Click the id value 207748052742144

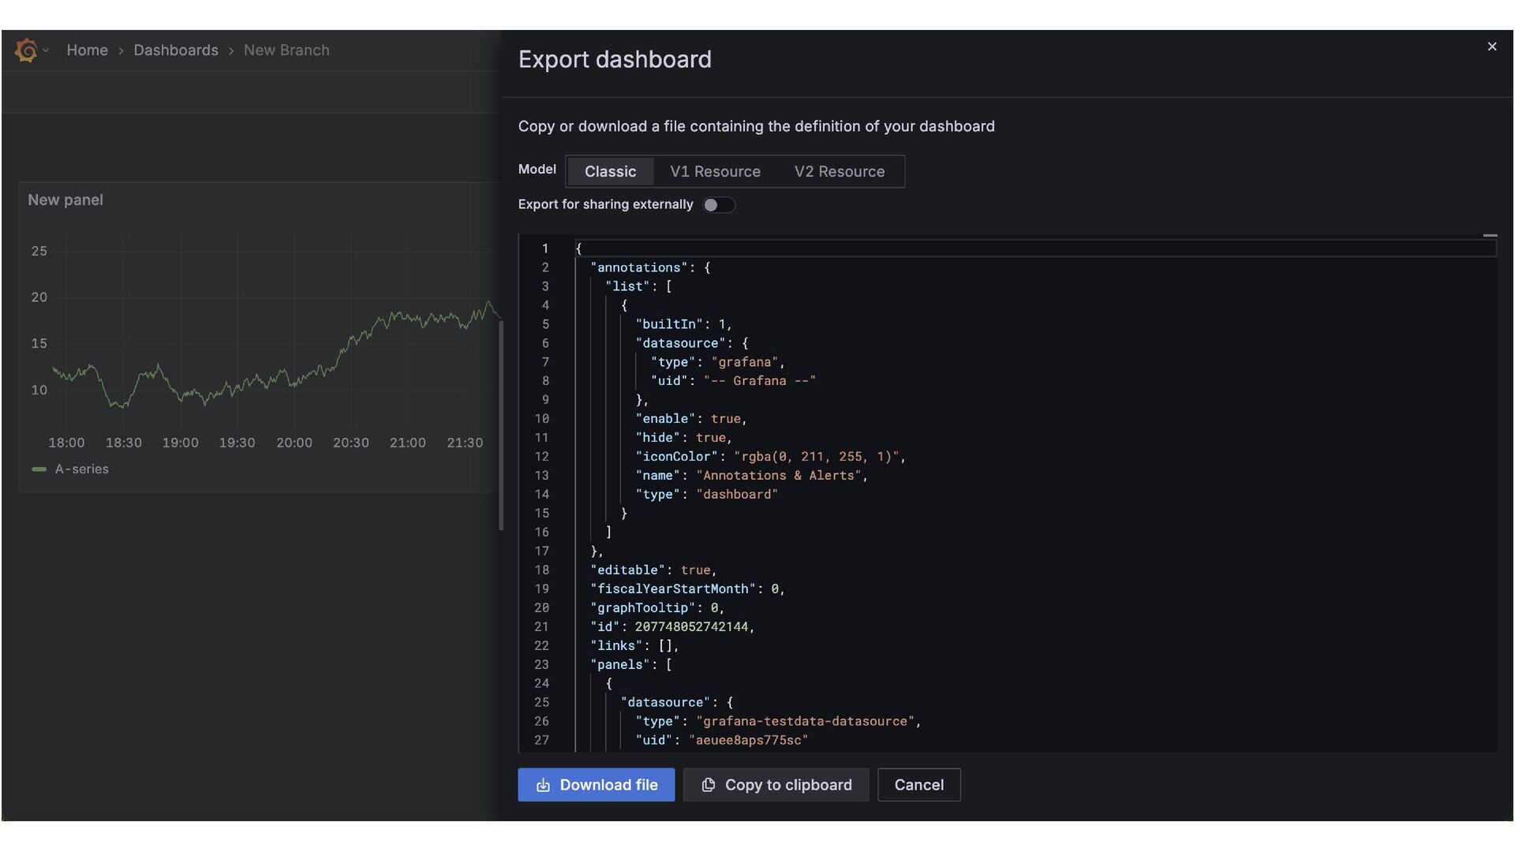pos(691,627)
